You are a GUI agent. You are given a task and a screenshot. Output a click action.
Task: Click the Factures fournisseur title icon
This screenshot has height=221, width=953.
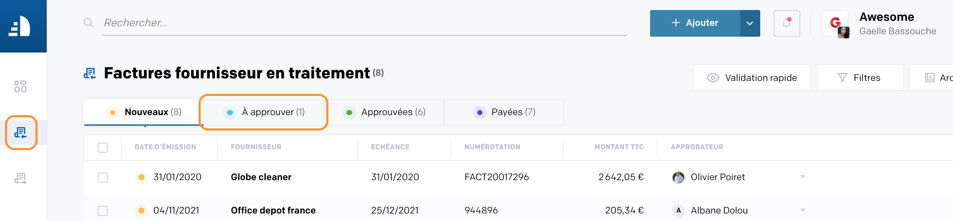[x=90, y=73]
